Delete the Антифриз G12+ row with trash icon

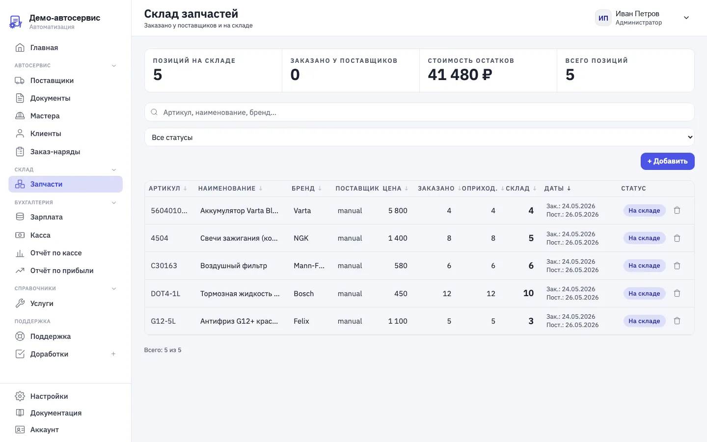[x=677, y=321]
